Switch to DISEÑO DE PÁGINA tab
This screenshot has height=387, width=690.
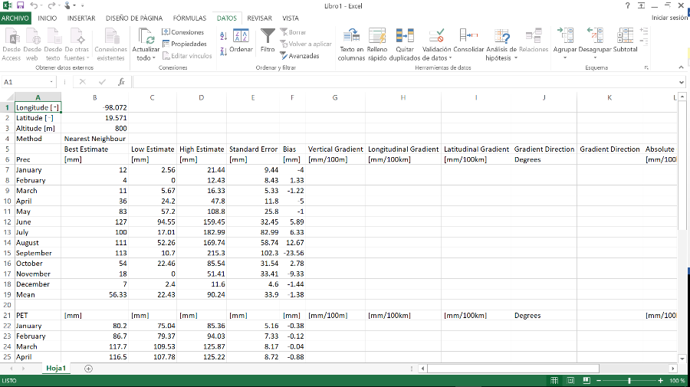(134, 18)
